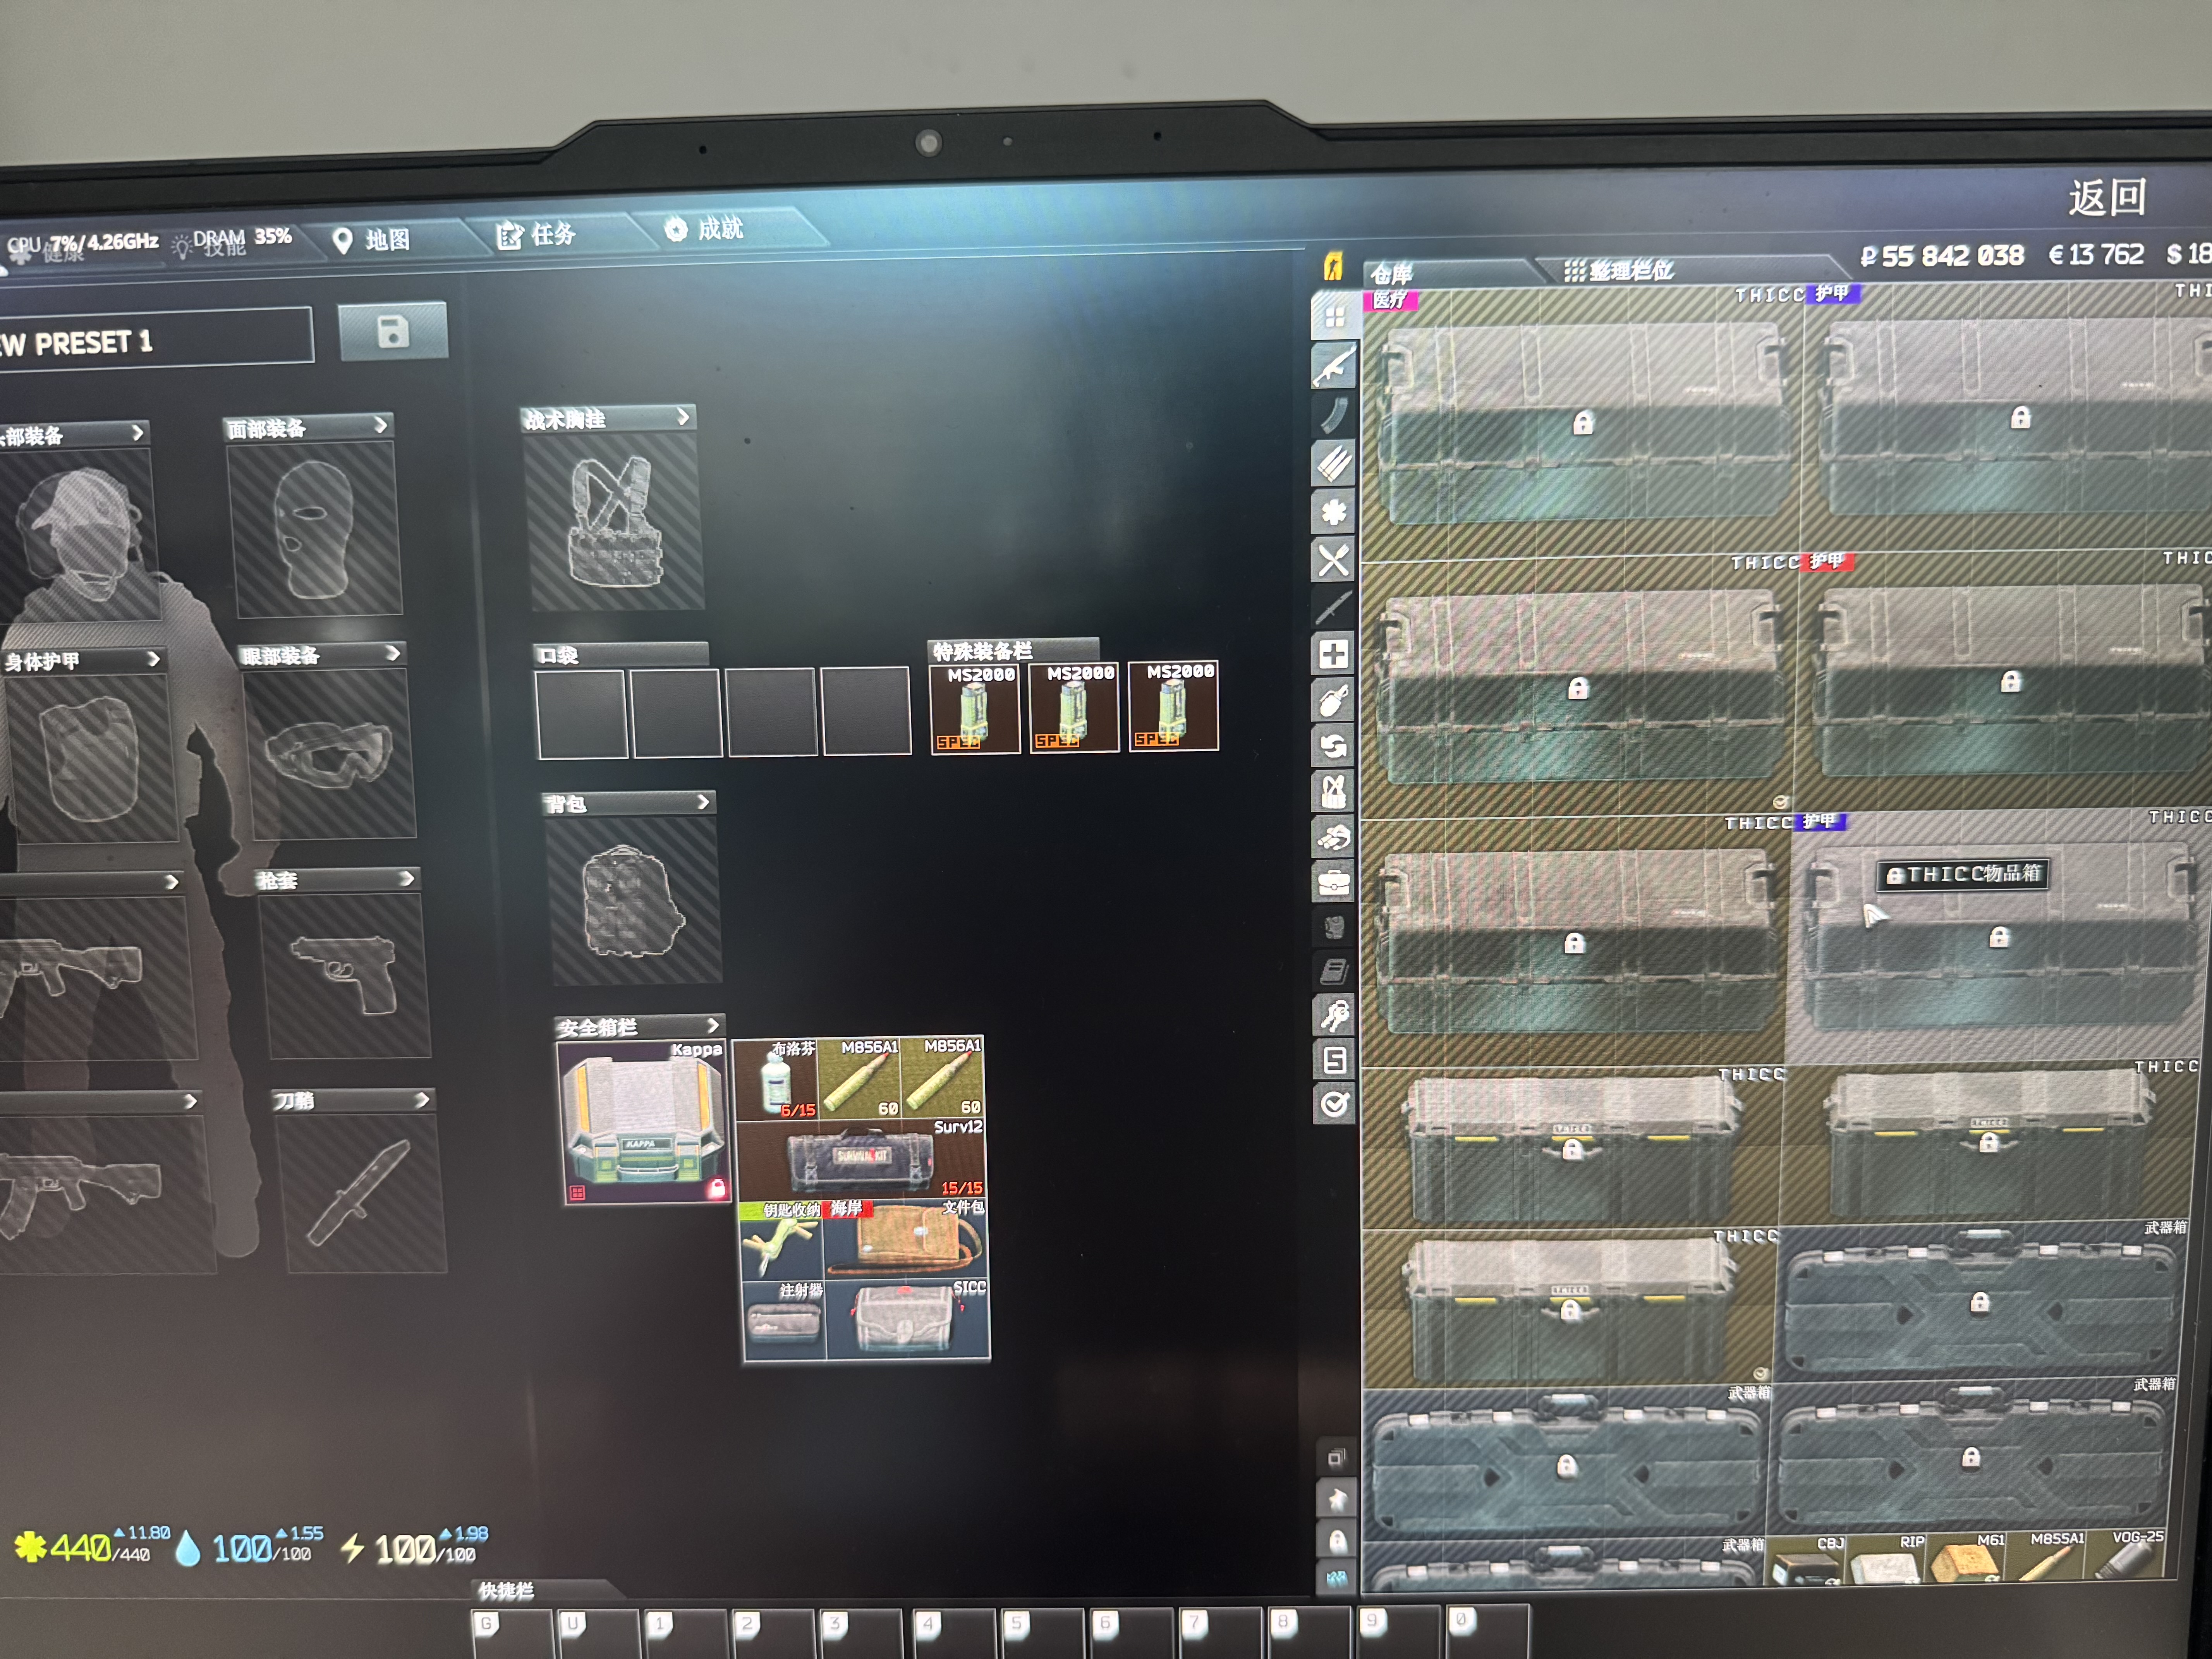2212x1659 pixels.
Task: Toggle the body armor vest filter
Action: (x=1334, y=927)
